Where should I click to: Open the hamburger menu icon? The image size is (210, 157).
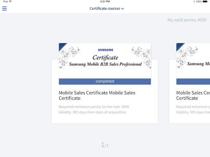[x=5, y=9]
